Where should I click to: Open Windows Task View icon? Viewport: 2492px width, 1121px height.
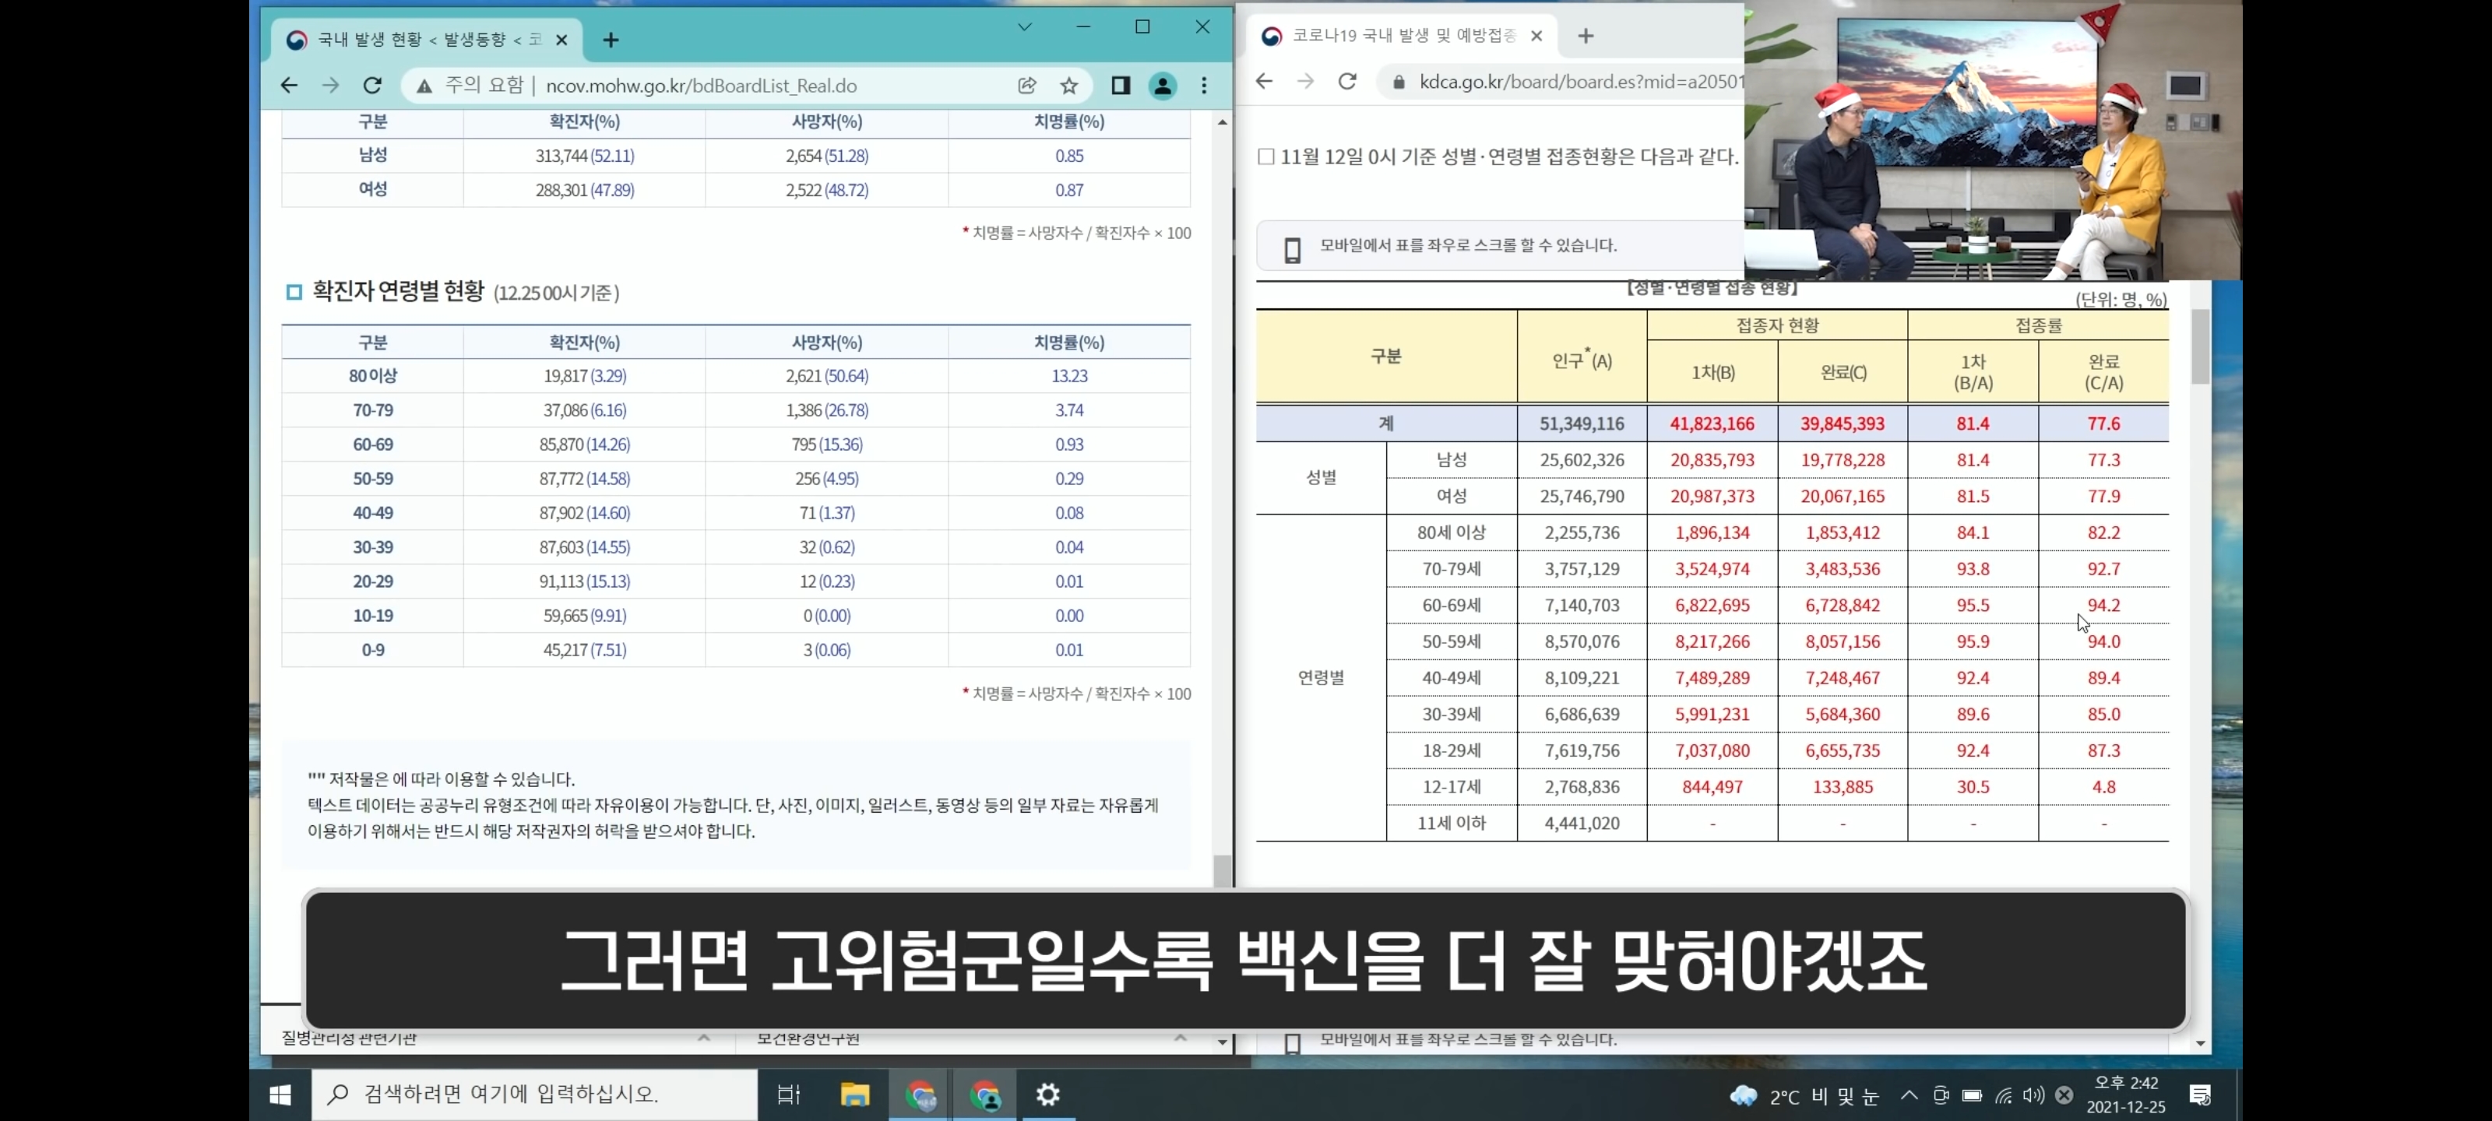[x=788, y=1095]
